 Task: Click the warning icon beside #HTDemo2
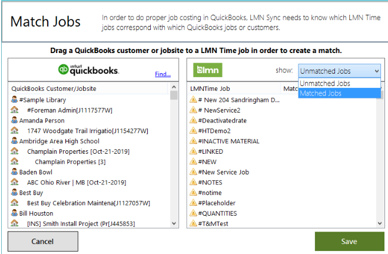(x=193, y=130)
